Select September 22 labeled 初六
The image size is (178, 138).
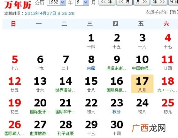click(91, 106)
